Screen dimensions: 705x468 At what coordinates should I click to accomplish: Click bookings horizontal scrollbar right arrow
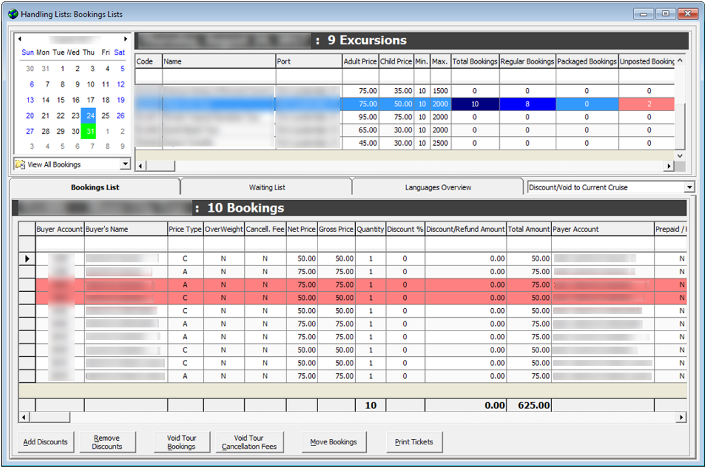pos(681,418)
